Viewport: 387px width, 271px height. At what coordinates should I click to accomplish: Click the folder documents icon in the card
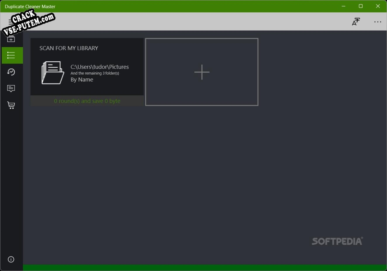(52, 73)
